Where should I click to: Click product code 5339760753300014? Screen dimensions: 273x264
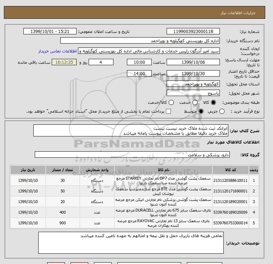230,223
